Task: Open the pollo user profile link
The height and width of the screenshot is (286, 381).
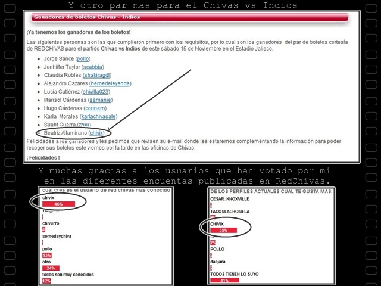Action: (x=83, y=59)
